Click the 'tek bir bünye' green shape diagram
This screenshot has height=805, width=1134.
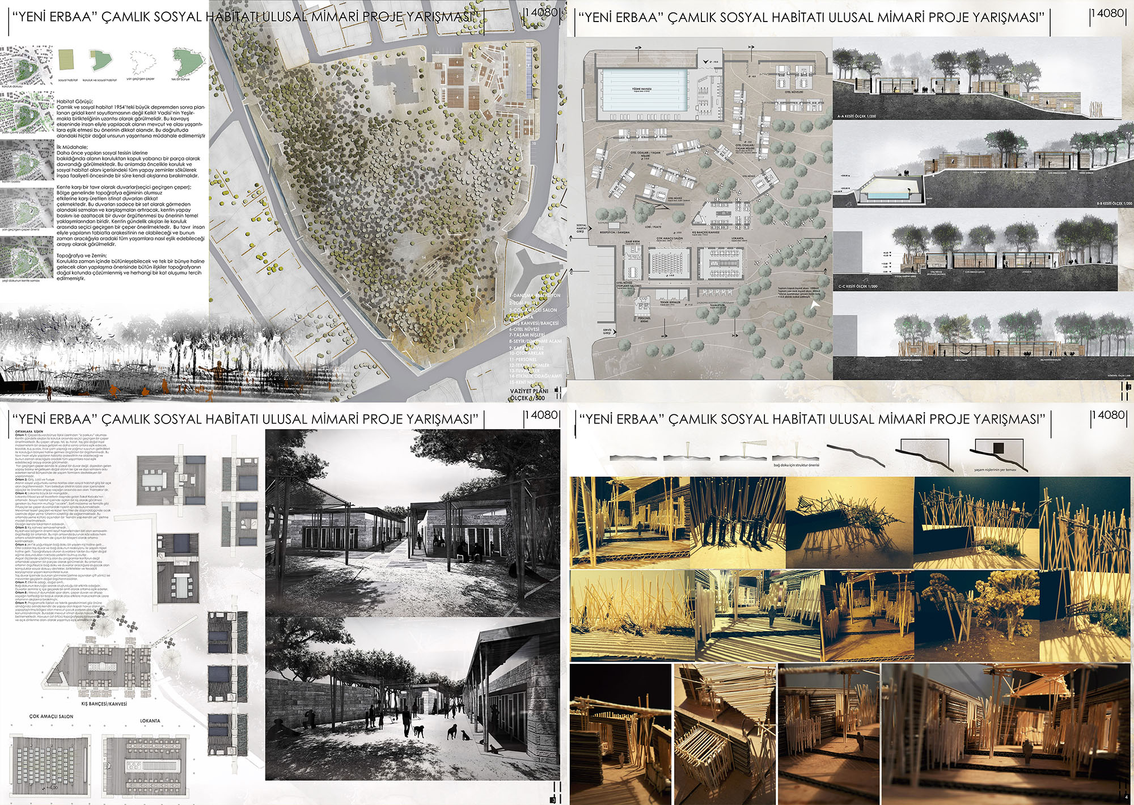pyautogui.click(x=188, y=61)
